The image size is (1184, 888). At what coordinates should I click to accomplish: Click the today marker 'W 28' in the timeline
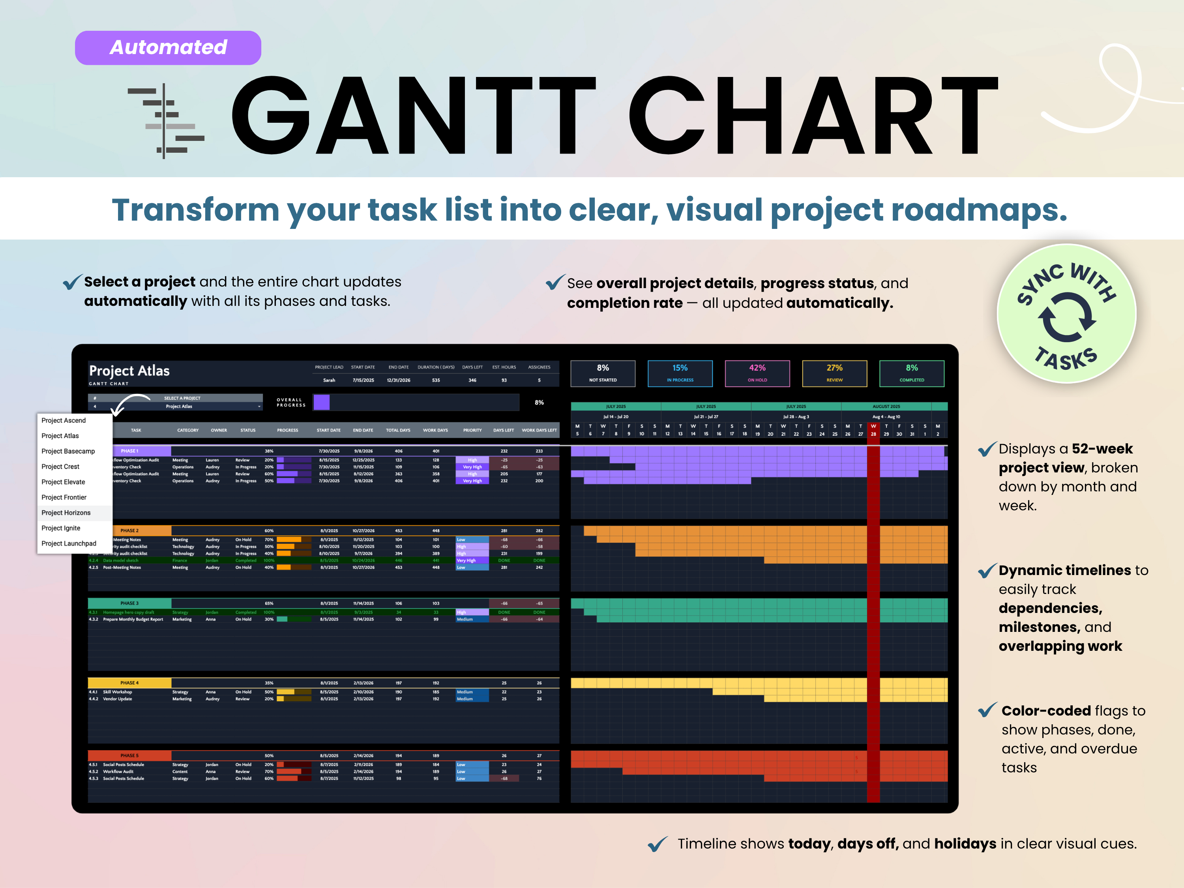pos(873,430)
